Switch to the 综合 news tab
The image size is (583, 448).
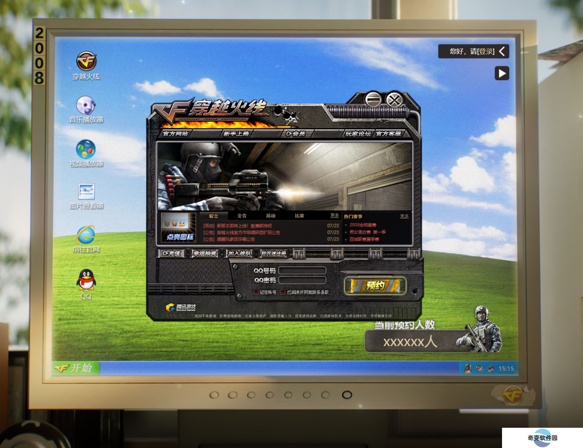click(213, 216)
